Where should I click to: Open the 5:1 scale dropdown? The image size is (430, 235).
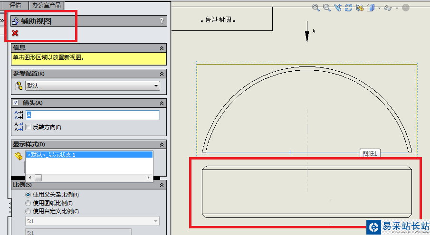click(93, 221)
